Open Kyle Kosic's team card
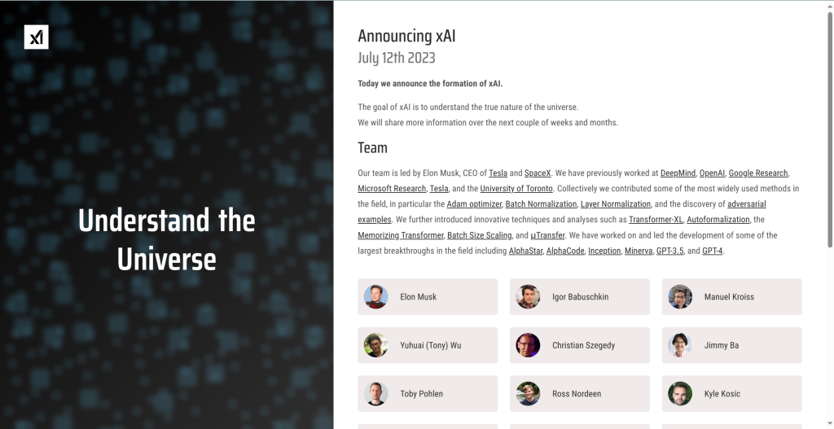This screenshot has width=834, height=429. point(731,394)
